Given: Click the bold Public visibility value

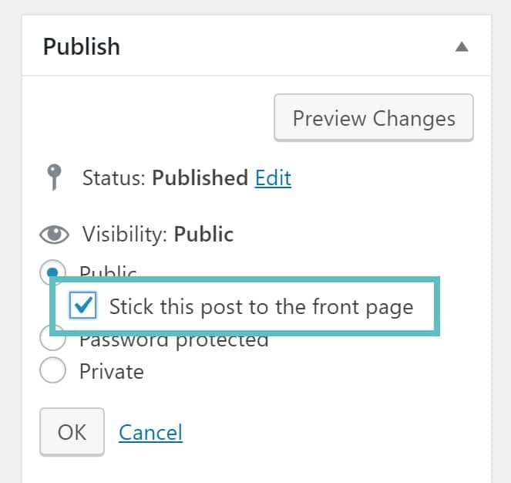Looking at the screenshot, I should (x=204, y=235).
